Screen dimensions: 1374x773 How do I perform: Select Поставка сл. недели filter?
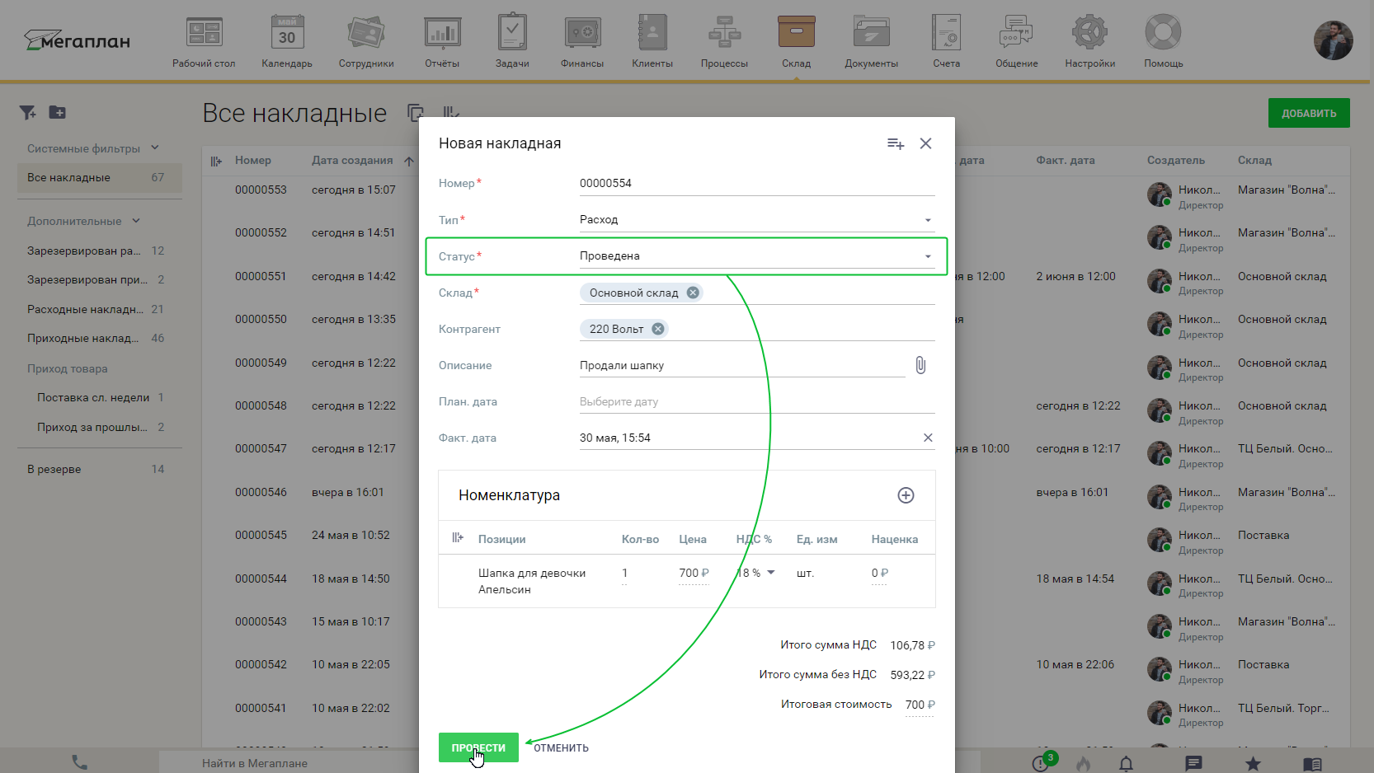tap(99, 397)
